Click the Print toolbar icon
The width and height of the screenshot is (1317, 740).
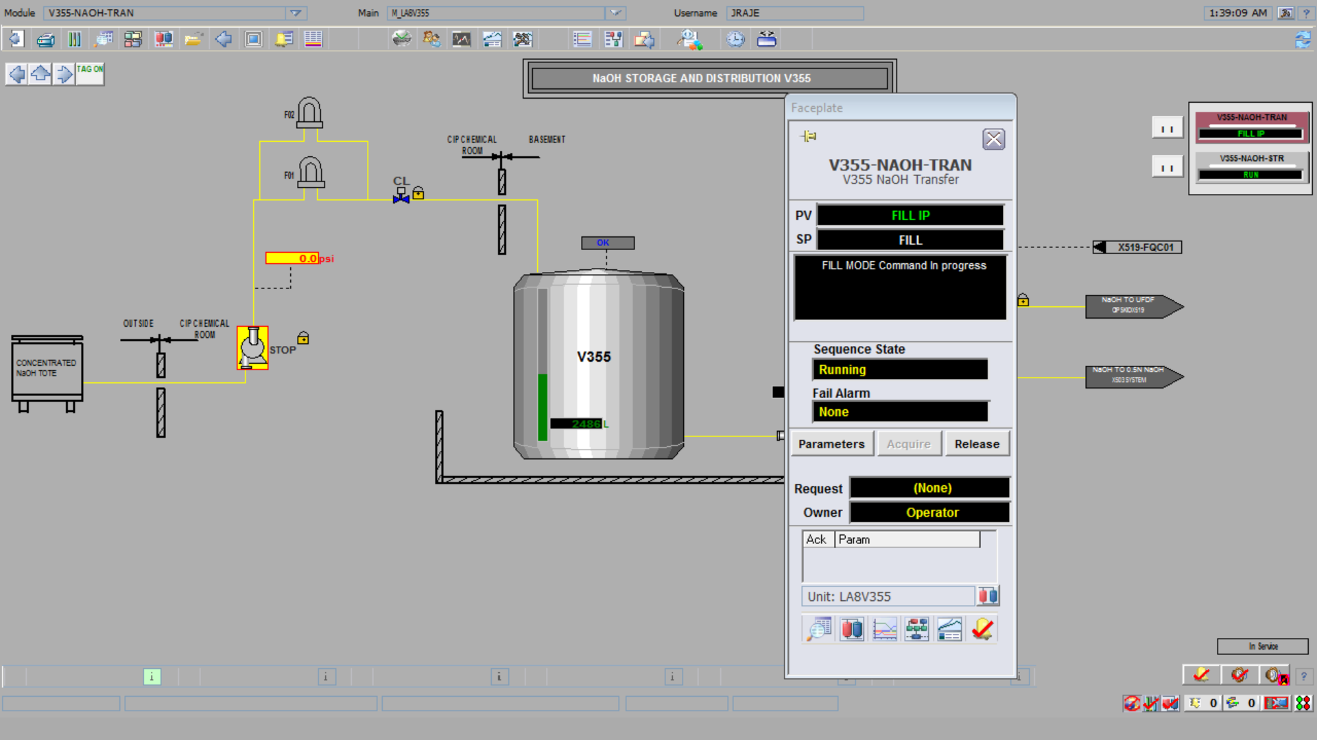click(x=45, y=39)
